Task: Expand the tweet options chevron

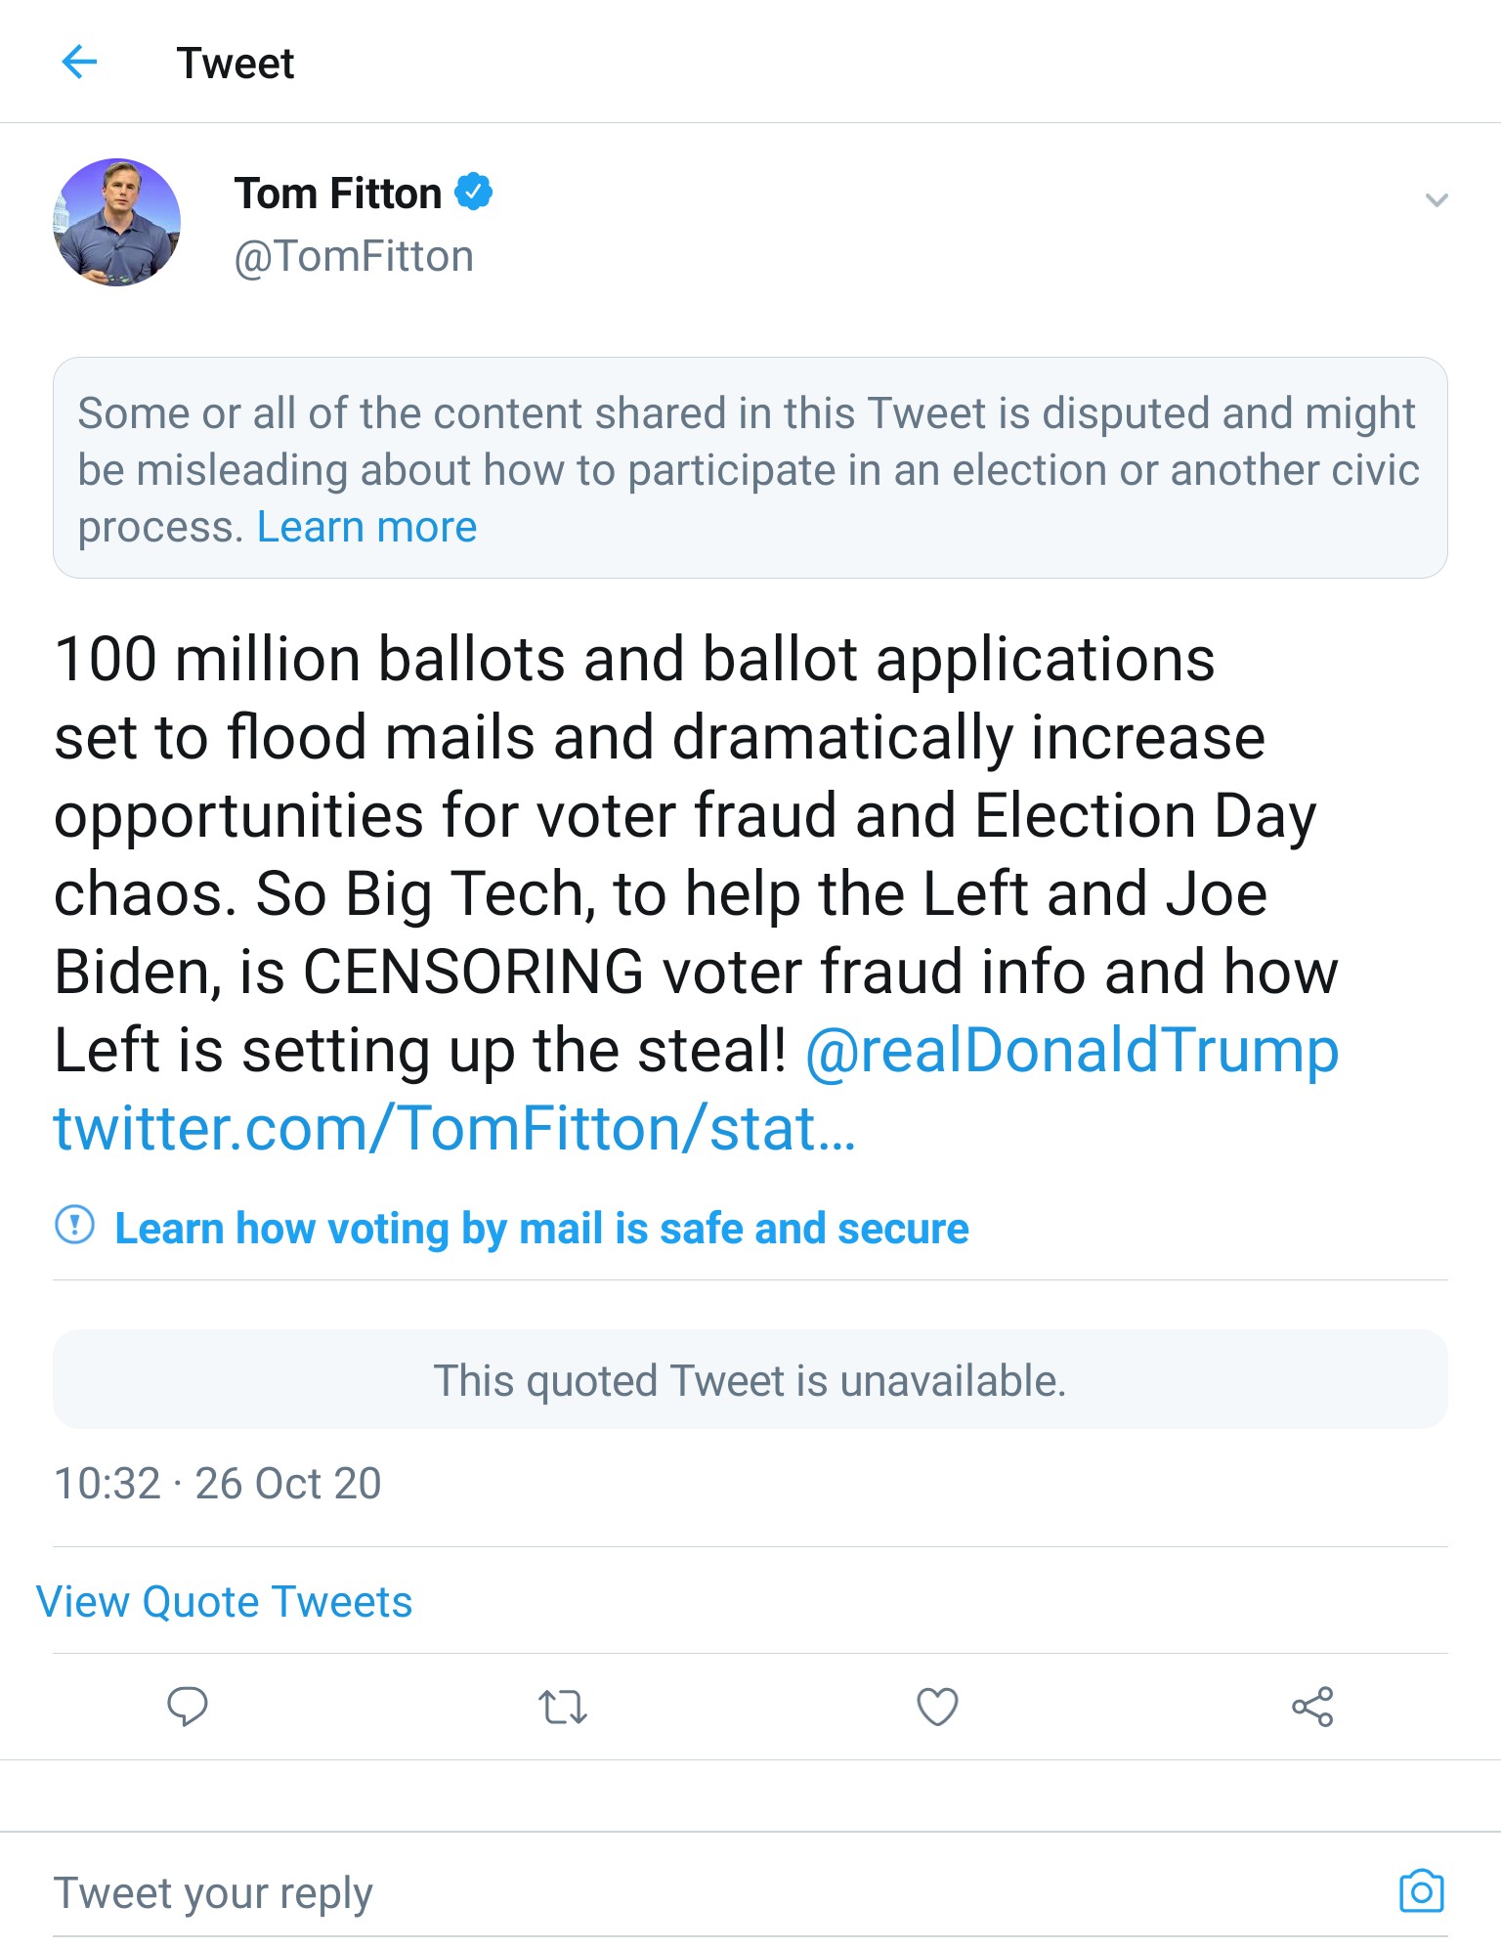Action: pos(1436,200)
